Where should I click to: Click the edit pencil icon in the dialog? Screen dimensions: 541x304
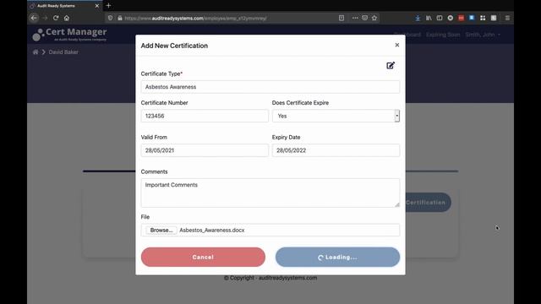[x=391, y=66]
